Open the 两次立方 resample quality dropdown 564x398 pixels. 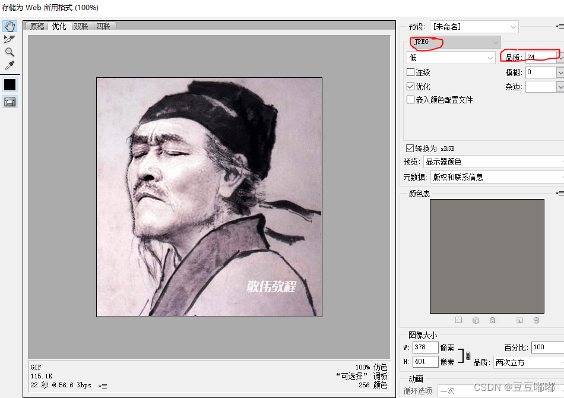coord(529,362)
